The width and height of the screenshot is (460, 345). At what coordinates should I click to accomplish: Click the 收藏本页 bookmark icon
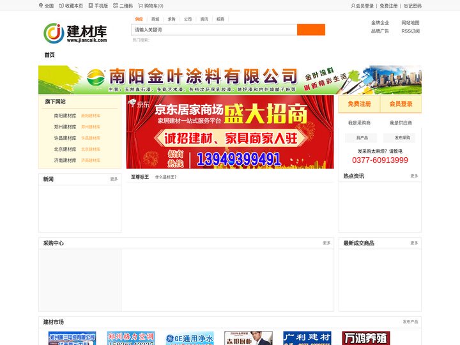61,6
